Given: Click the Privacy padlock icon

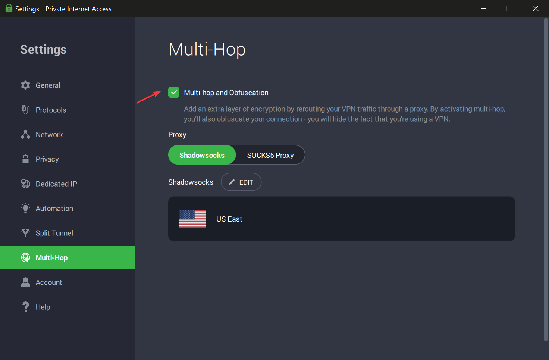Looking at the screenshot, I should pyautogui.click(x=25, y=159).
